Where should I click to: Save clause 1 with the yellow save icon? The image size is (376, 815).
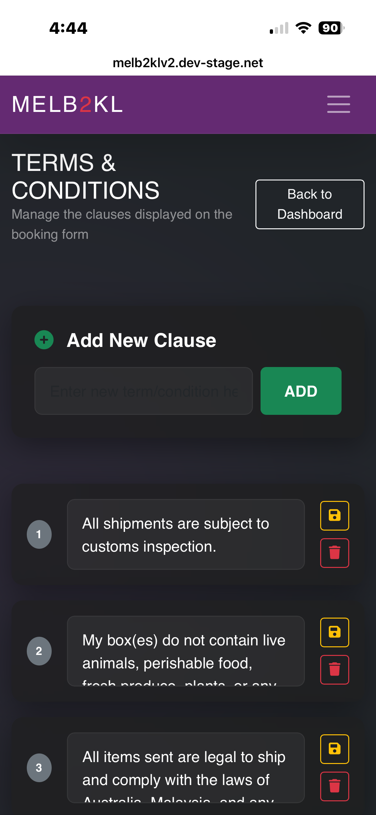coord(334,516)
